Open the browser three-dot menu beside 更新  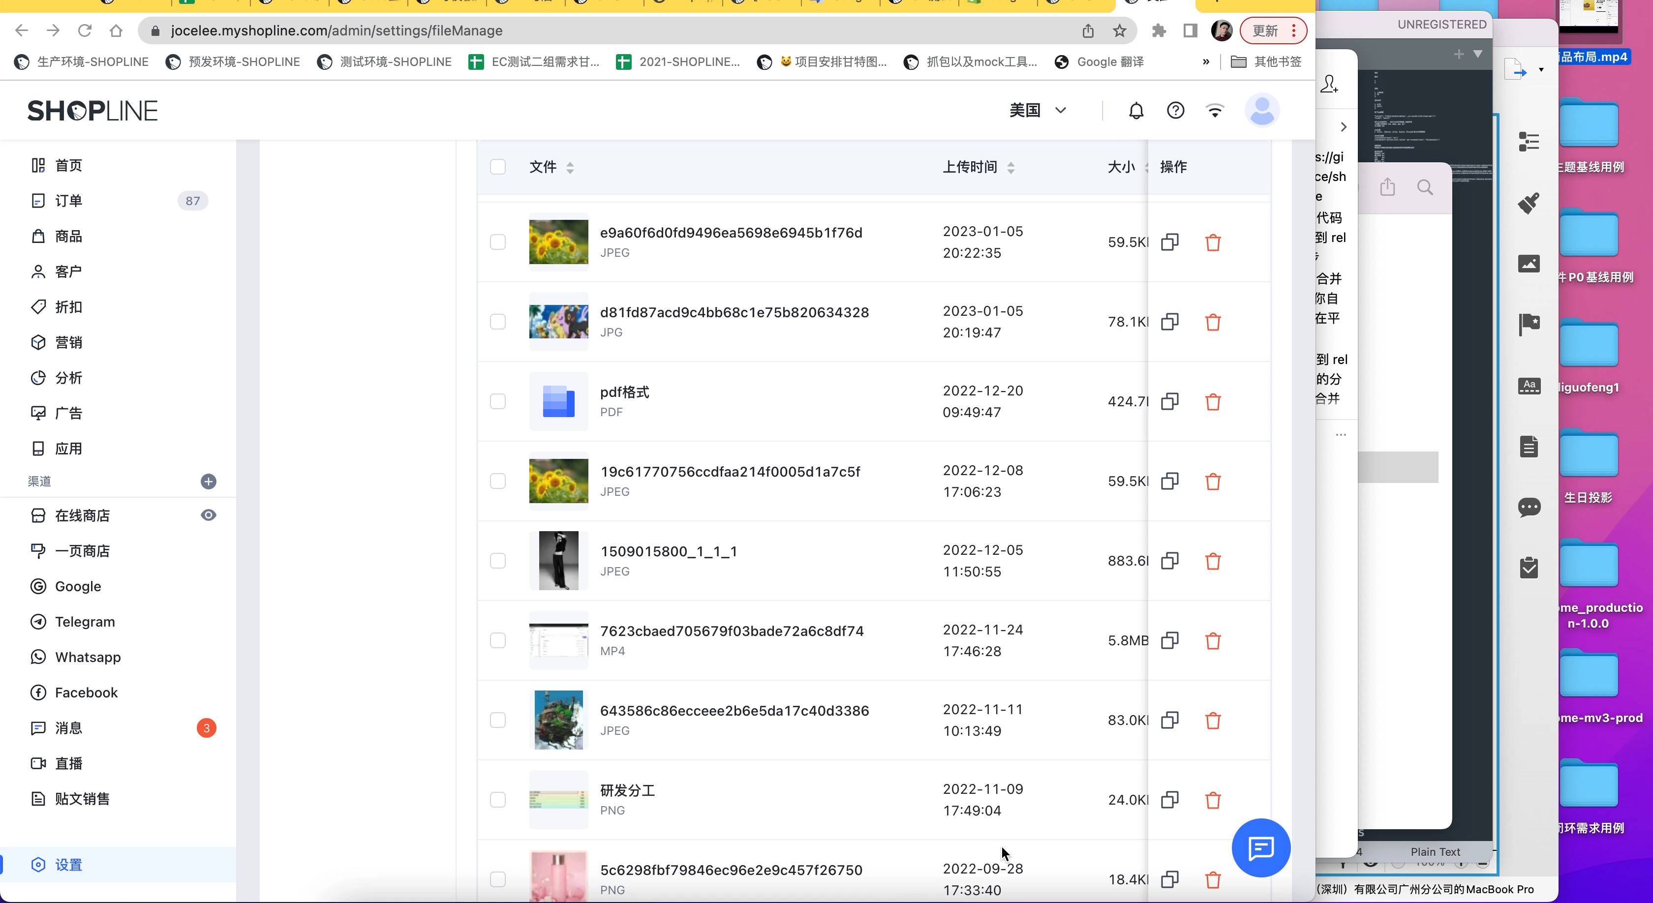point(1294,30)
